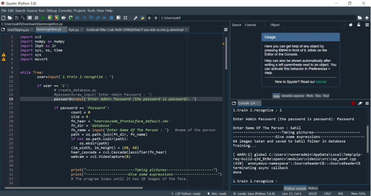The height and width of the screenshot is (196, 371).
Task: Browse console tabs icon beside Console 1/A
Action: [x=234, y=103]
